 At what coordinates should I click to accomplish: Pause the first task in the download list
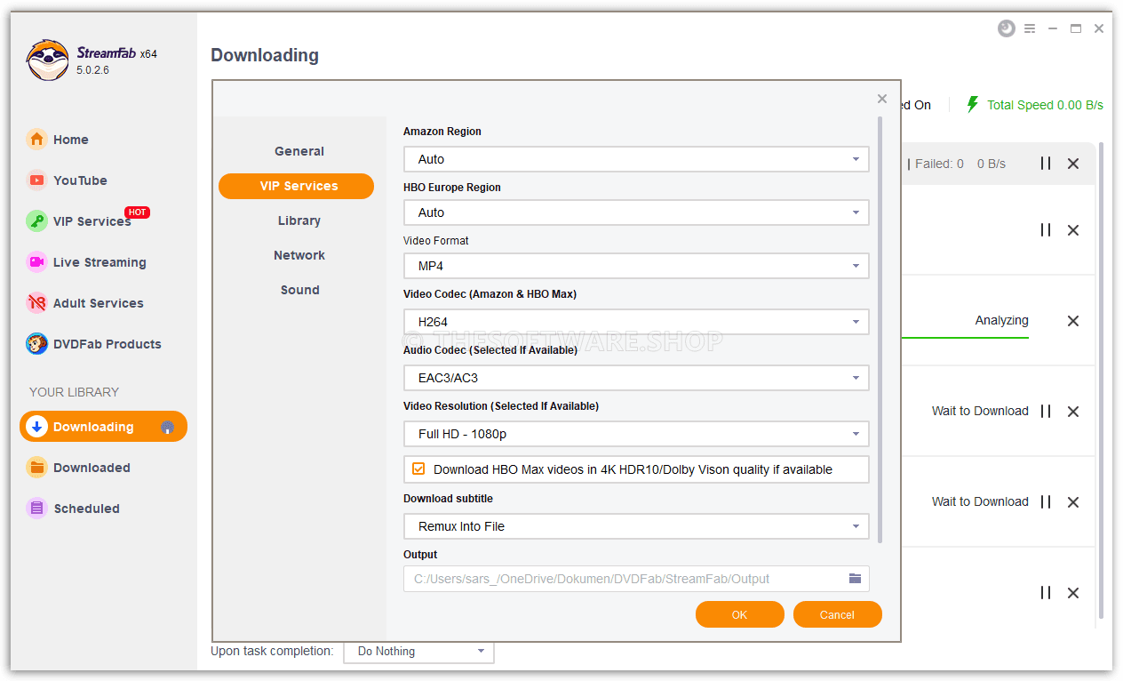pos(1046,230)
